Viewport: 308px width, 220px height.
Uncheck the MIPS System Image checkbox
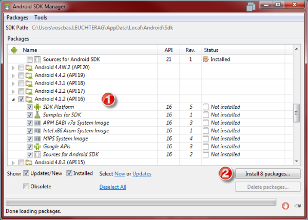pos(29,139)
